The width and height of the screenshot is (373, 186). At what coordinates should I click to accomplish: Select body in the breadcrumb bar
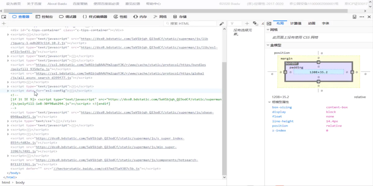click(20, 183)
